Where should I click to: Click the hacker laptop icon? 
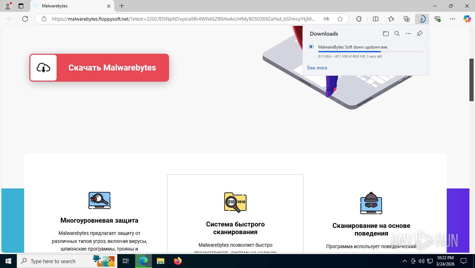click(x=371, y=203)
